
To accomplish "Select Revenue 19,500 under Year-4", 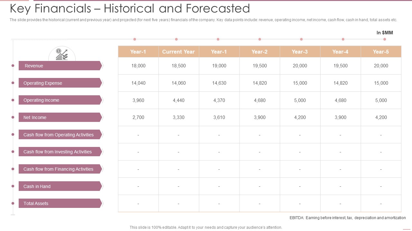I will [x=341, y=66].
